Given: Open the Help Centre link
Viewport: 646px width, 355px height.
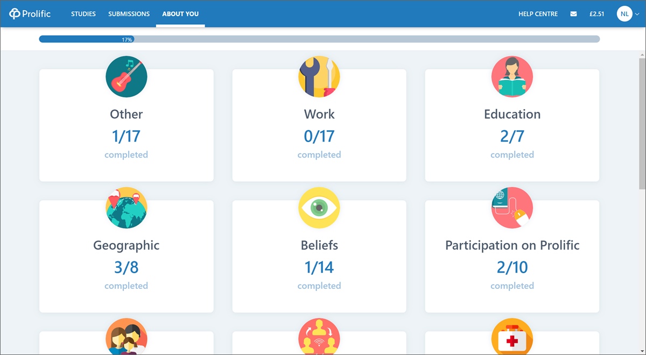Looking at the screenshot, I should 538,14.
